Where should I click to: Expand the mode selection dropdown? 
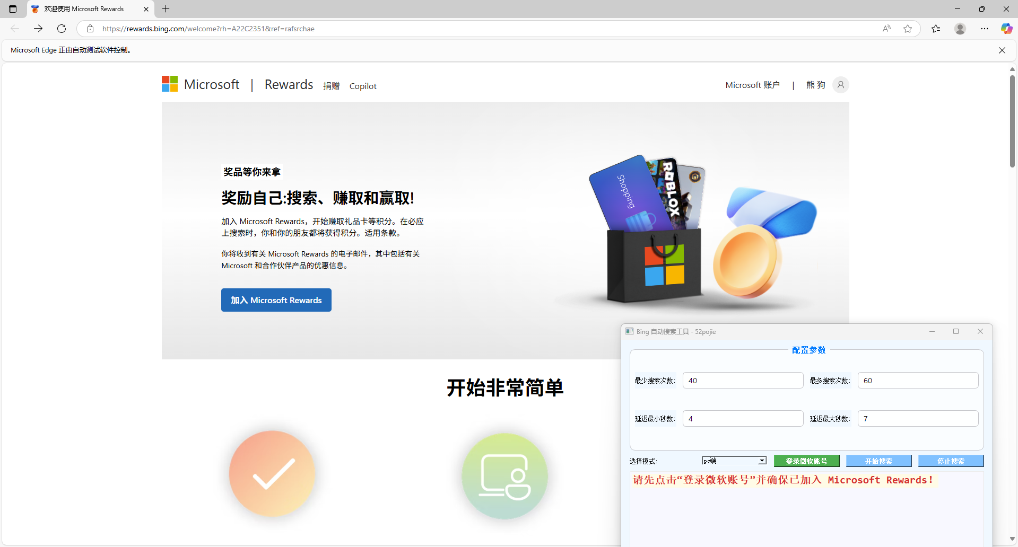point(762,461)
